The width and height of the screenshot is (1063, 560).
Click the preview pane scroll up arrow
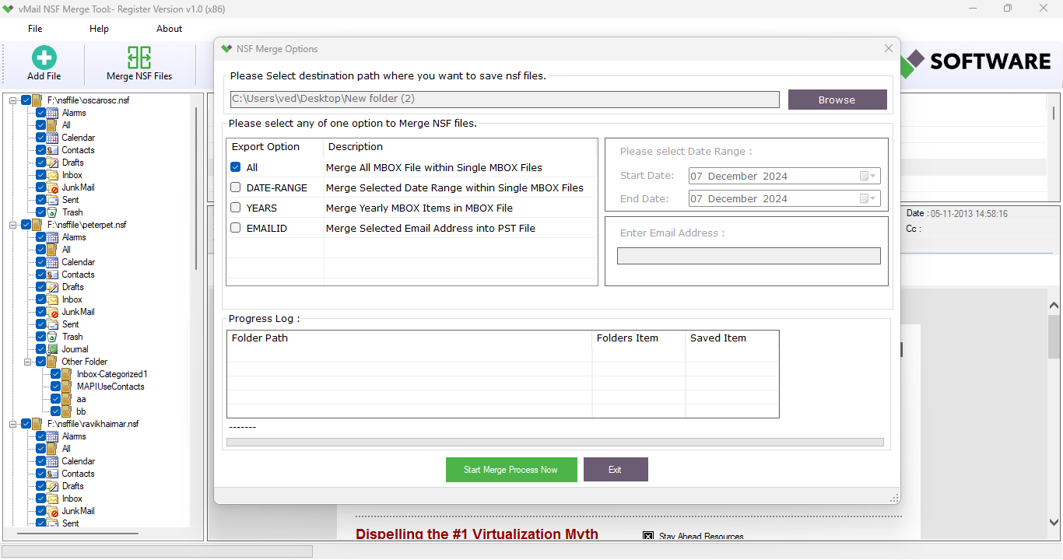point(1054,306)
